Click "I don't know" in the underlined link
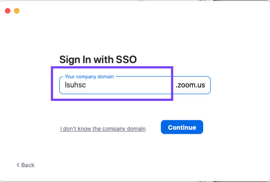The image size is (270, 182). [75, 129]
